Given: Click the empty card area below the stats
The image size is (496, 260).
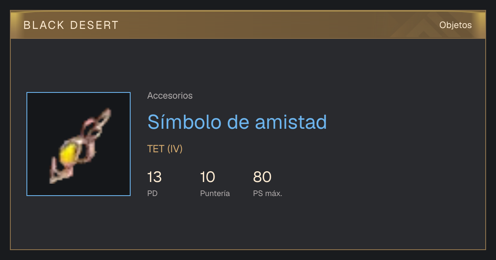Looking at the screenshot, I should coord(248,225).
